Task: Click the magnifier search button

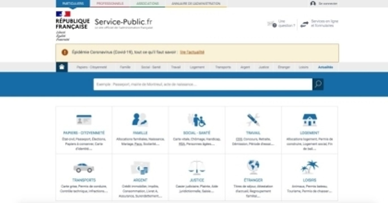Action: click(318, 84)
